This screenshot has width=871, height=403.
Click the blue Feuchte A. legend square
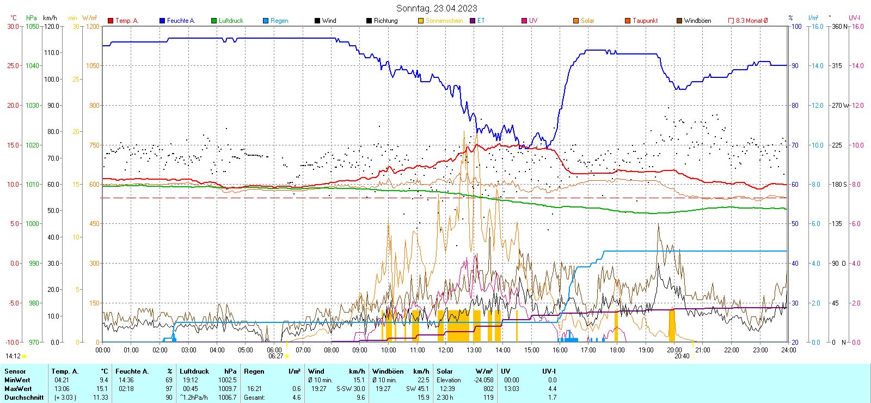pos(162,21)
